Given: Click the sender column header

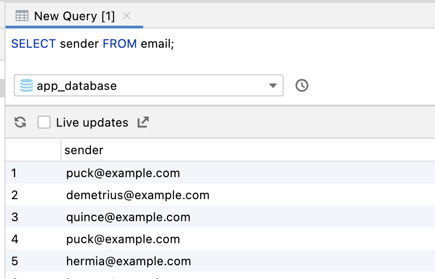Looking at the screenshot, I should pyautogui.click(x=84, y=150).
